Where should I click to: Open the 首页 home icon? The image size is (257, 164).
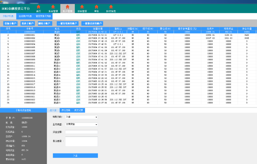(x=39, y=8)
